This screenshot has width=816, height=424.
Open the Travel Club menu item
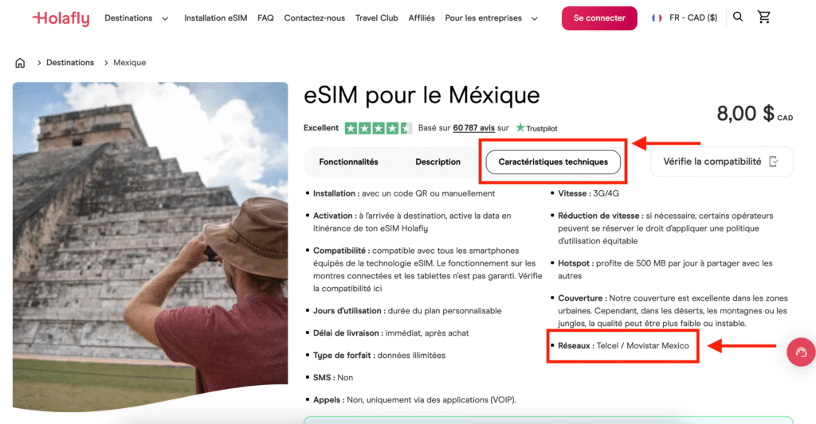[x=376, y=18]
